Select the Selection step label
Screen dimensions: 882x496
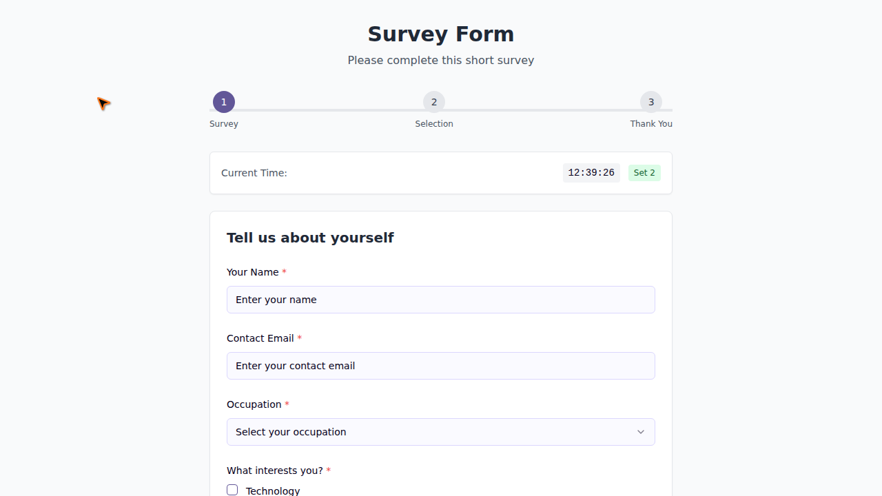pos(434,124)
